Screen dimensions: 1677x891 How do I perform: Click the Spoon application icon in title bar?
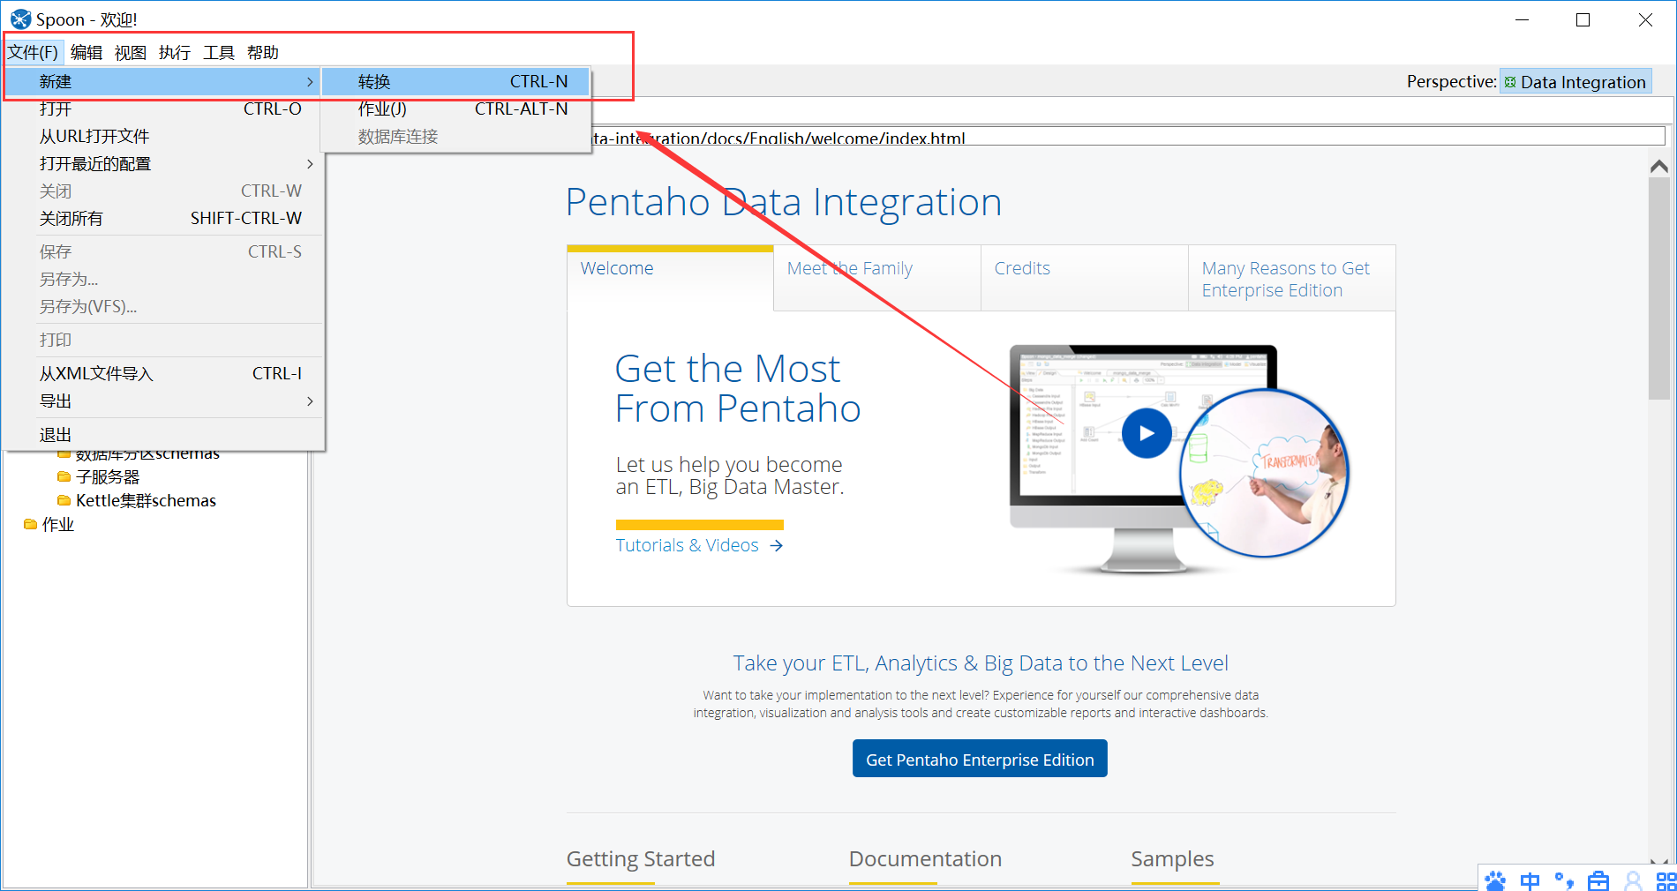pos(19,19)
